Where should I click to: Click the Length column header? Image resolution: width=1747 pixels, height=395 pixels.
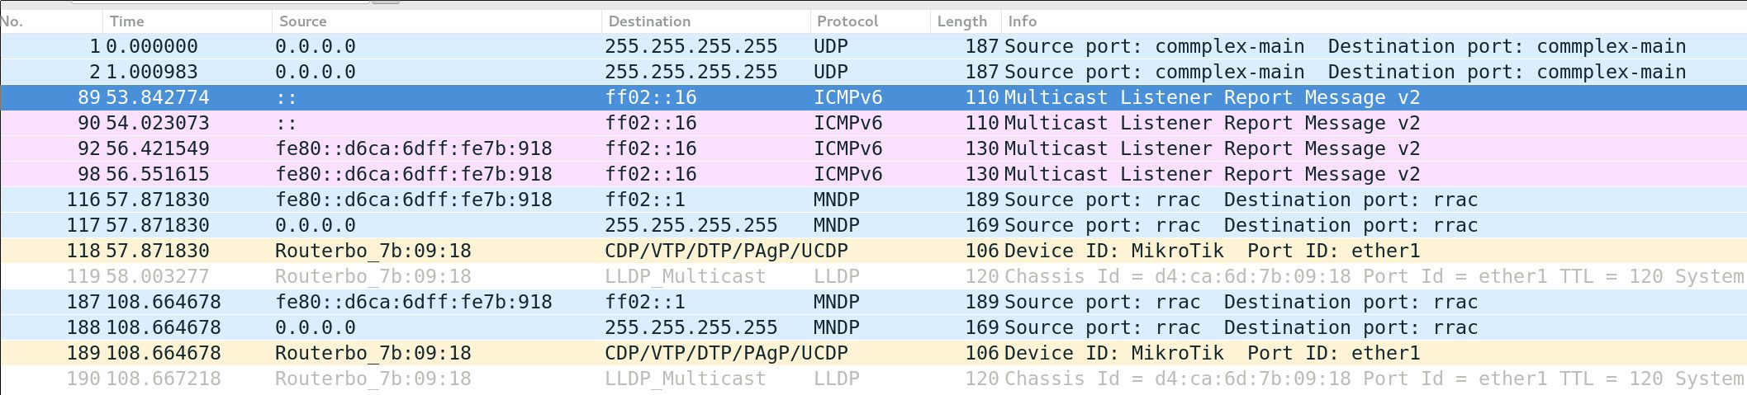tap(966, 21)
